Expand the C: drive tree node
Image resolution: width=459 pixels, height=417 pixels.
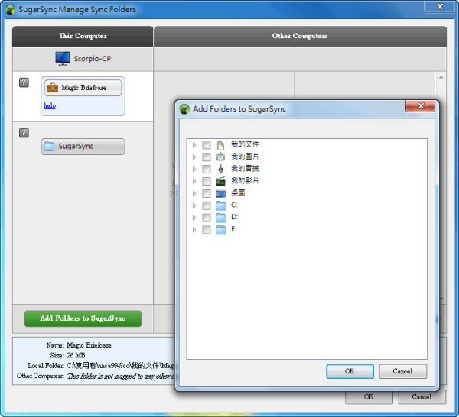click(x=194, y=205)
